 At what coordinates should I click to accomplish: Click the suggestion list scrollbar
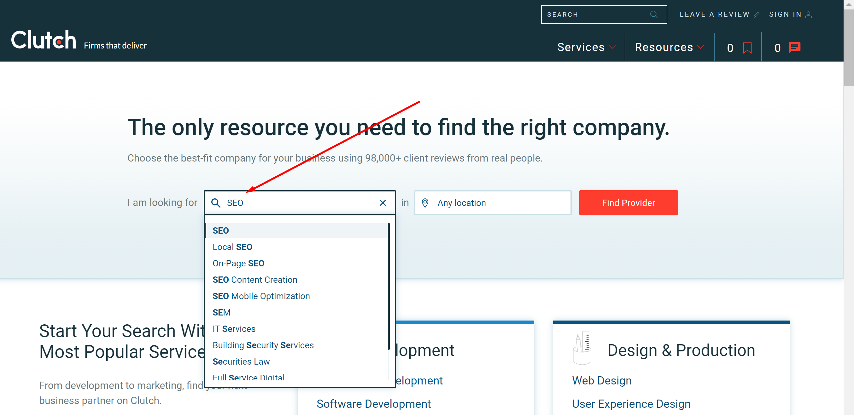click(x=389, y=286)
